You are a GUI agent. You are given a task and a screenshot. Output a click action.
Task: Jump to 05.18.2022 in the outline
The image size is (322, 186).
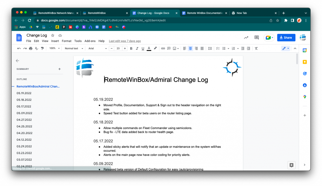click(24, 100)
